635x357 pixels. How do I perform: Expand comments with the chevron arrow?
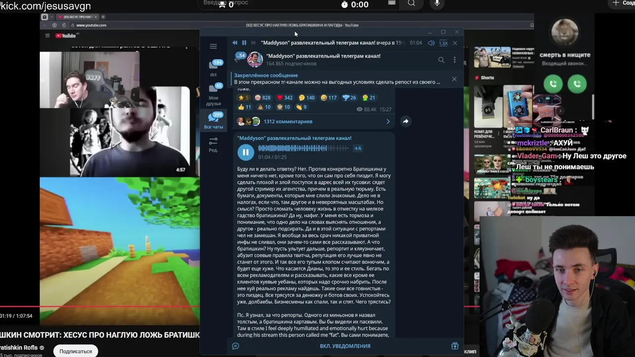pos(388,121)
